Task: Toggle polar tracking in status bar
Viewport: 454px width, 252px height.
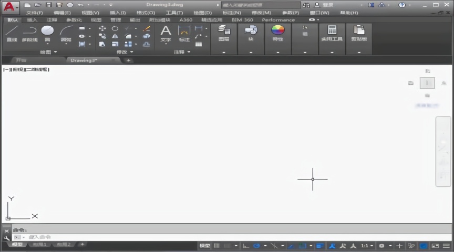Action: 256,246
